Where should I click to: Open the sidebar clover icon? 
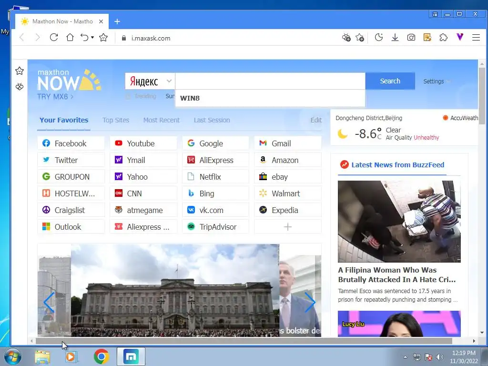pyautogui.click(x=20, y=87)
